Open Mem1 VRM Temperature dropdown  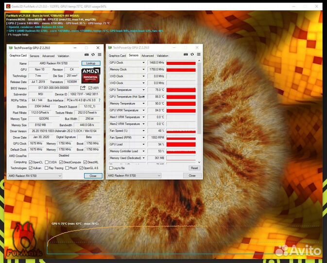[x=143, y=117]
